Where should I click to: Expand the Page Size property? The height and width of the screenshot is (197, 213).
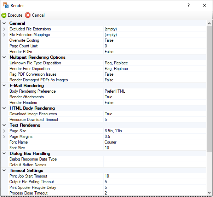(4, 131)
